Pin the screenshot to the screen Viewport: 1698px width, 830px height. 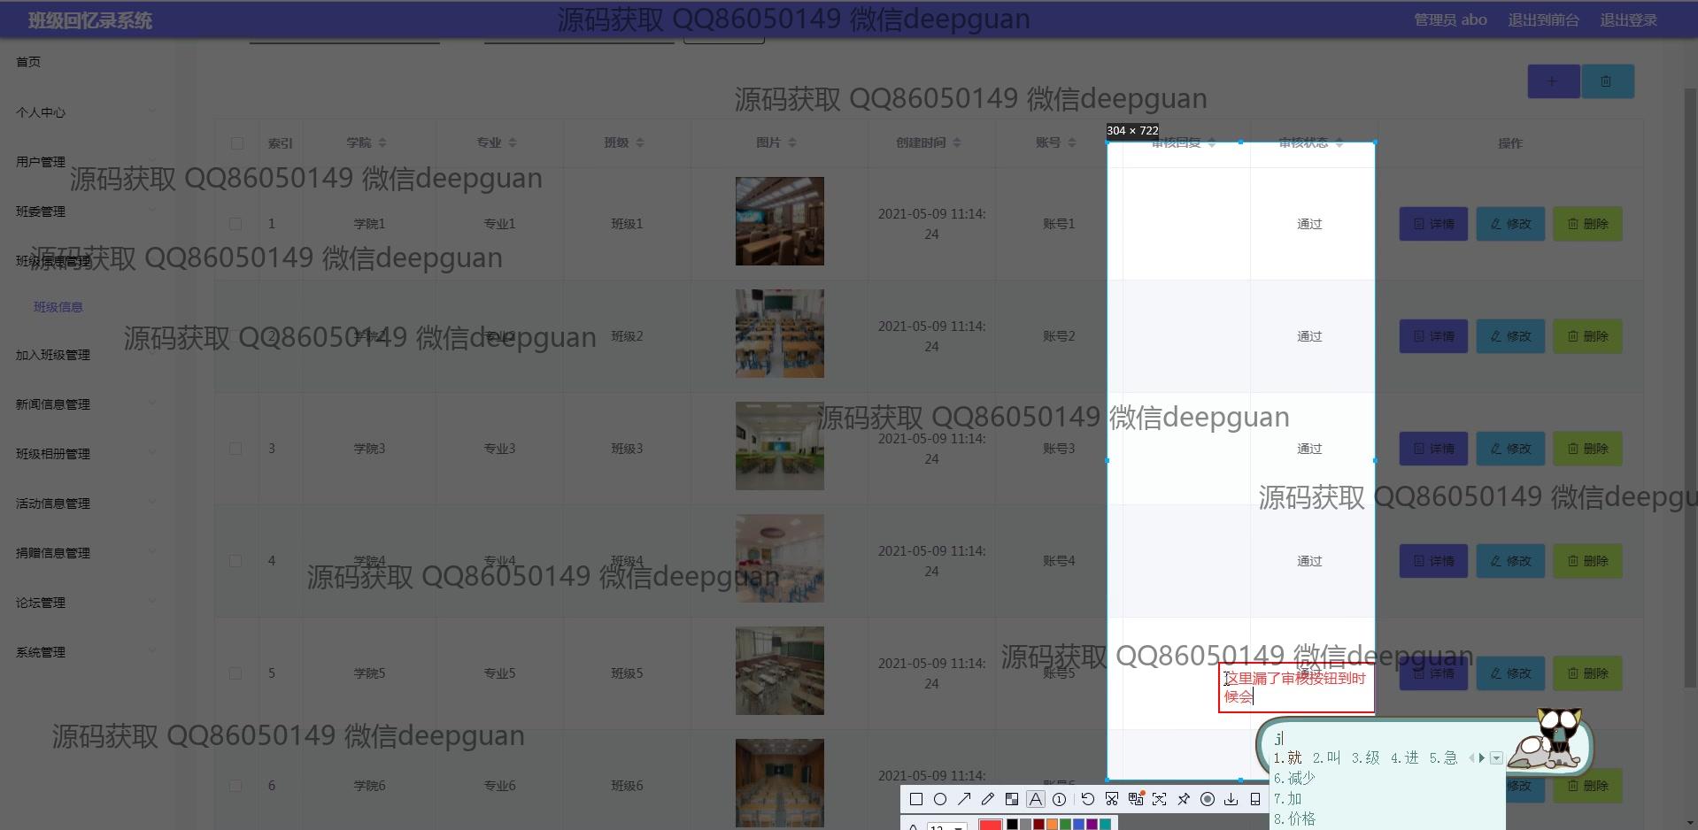[1184, 800]
